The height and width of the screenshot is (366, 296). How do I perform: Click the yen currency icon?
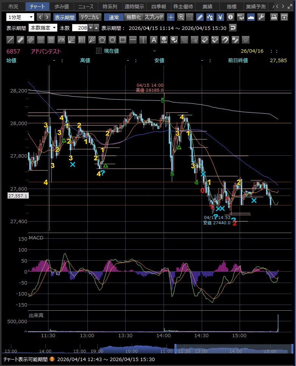coord(220,17)
